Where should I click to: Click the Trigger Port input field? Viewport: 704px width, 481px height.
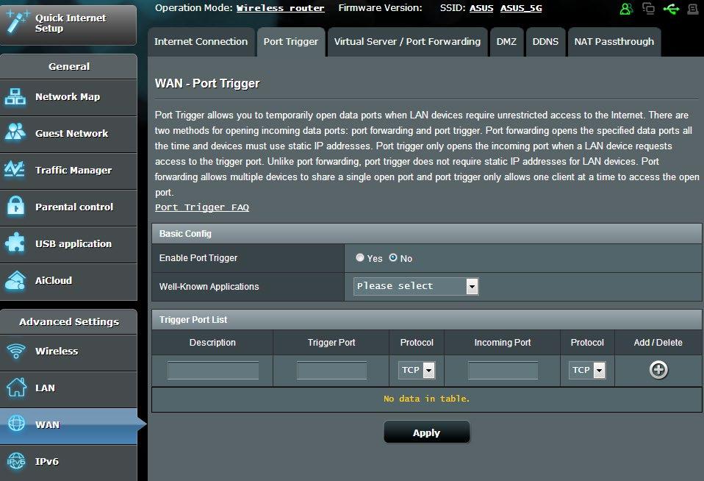tap(331, 371)
